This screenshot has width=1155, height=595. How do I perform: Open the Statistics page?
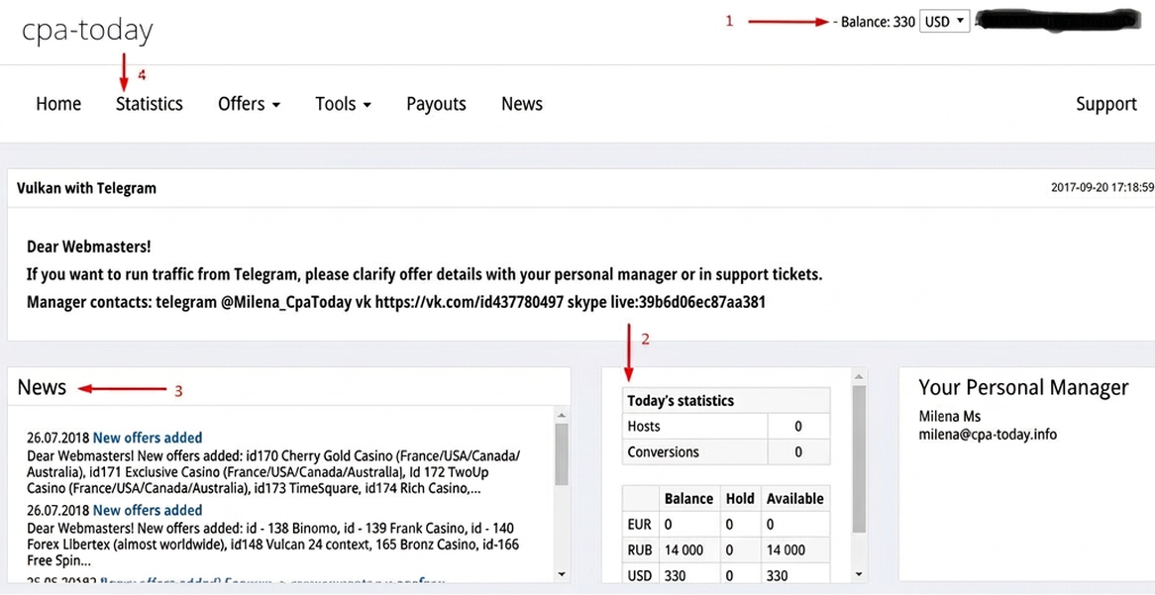(149, 104)
